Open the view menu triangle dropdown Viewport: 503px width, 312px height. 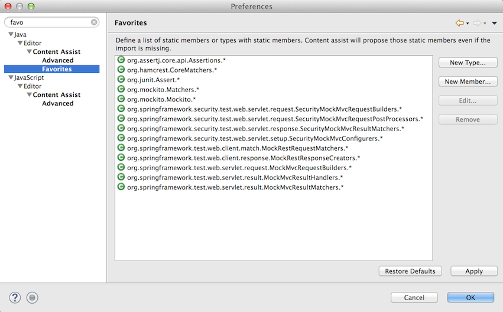pyautogui.click(x=494, y=23)
